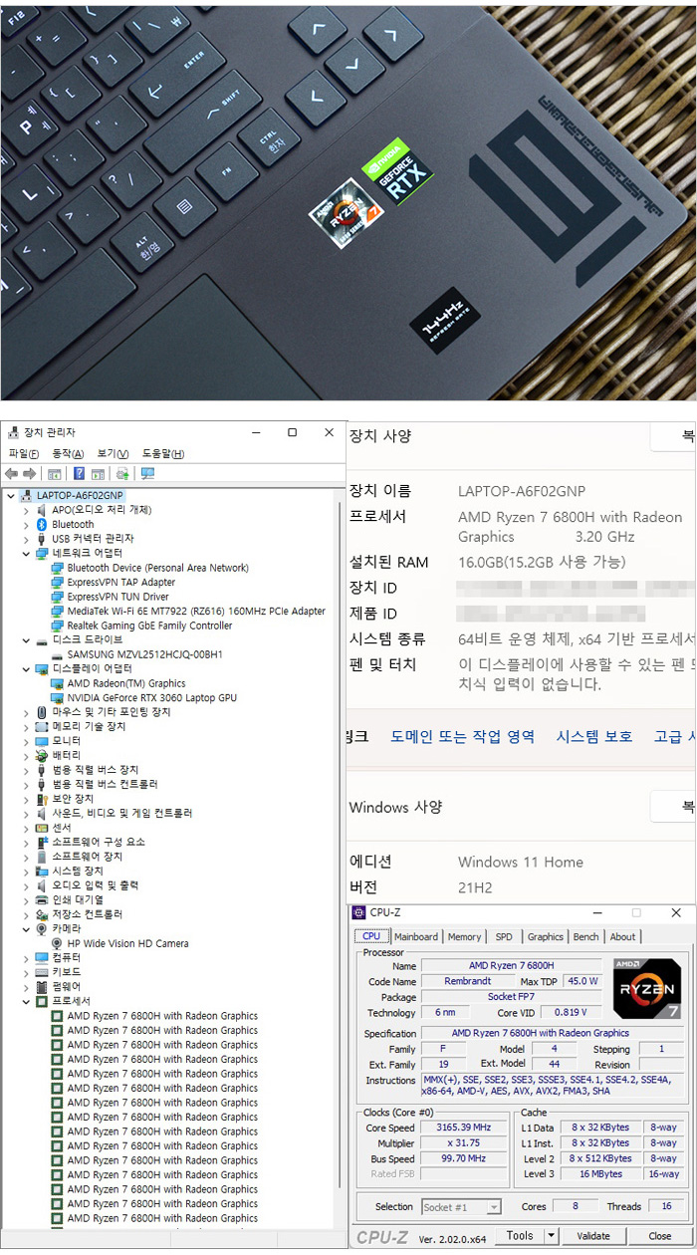697x1255 pixels.
Task: Open the 시스템 보호 link
Action: [x=594, y=736]
